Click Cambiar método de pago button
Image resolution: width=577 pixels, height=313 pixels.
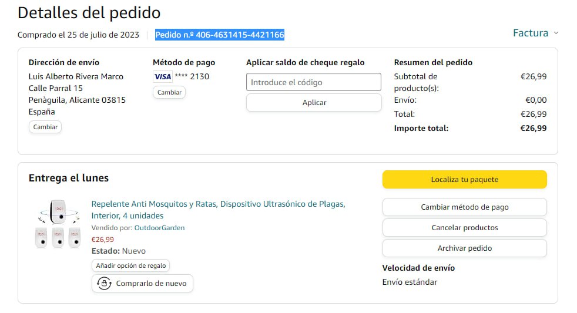tap(464, 207)
